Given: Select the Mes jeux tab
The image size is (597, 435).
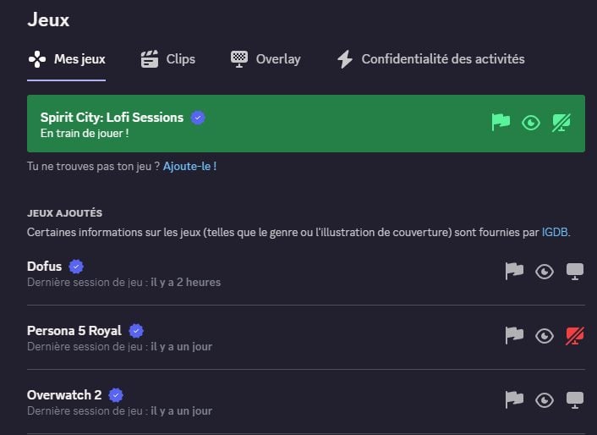Looking at the screenshot, I should click(67, 59).
